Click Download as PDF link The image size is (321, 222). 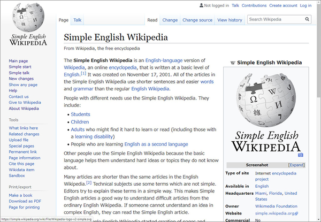25,201
